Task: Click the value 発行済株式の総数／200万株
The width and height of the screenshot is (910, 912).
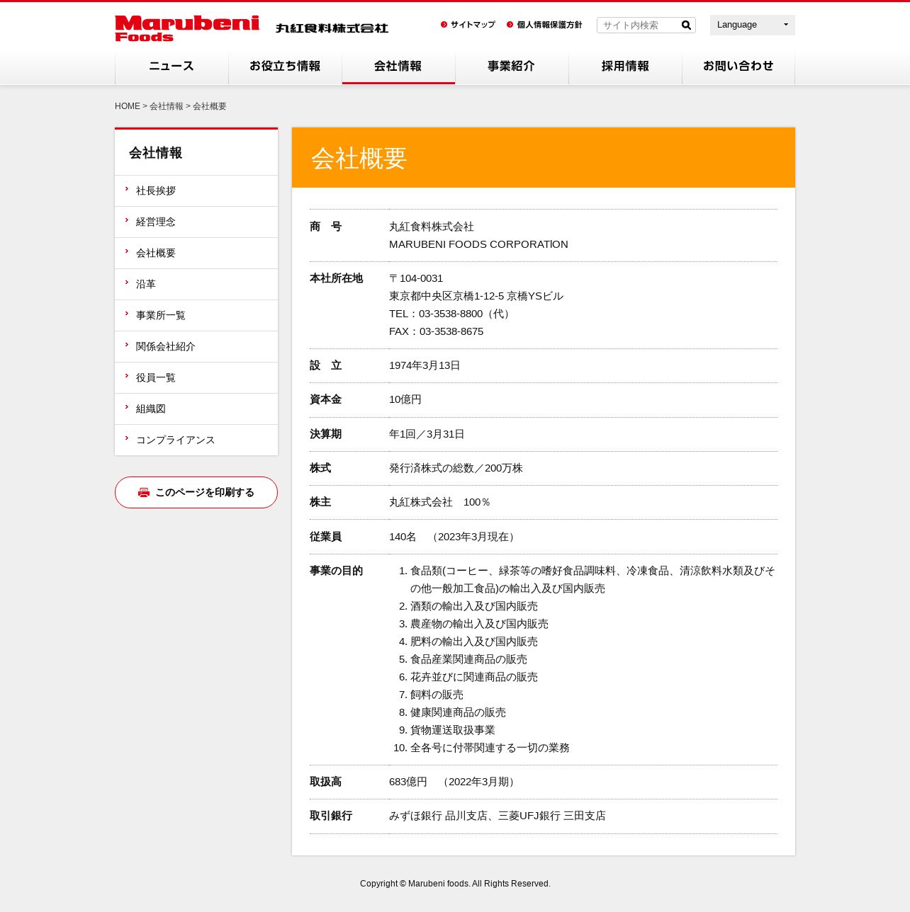Action: coord(456,468)
